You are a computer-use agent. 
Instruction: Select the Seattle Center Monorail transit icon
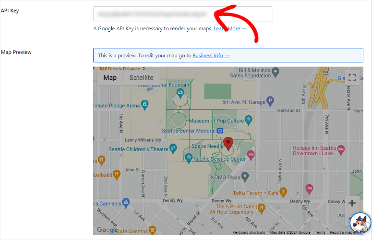[x=220, y=131]
